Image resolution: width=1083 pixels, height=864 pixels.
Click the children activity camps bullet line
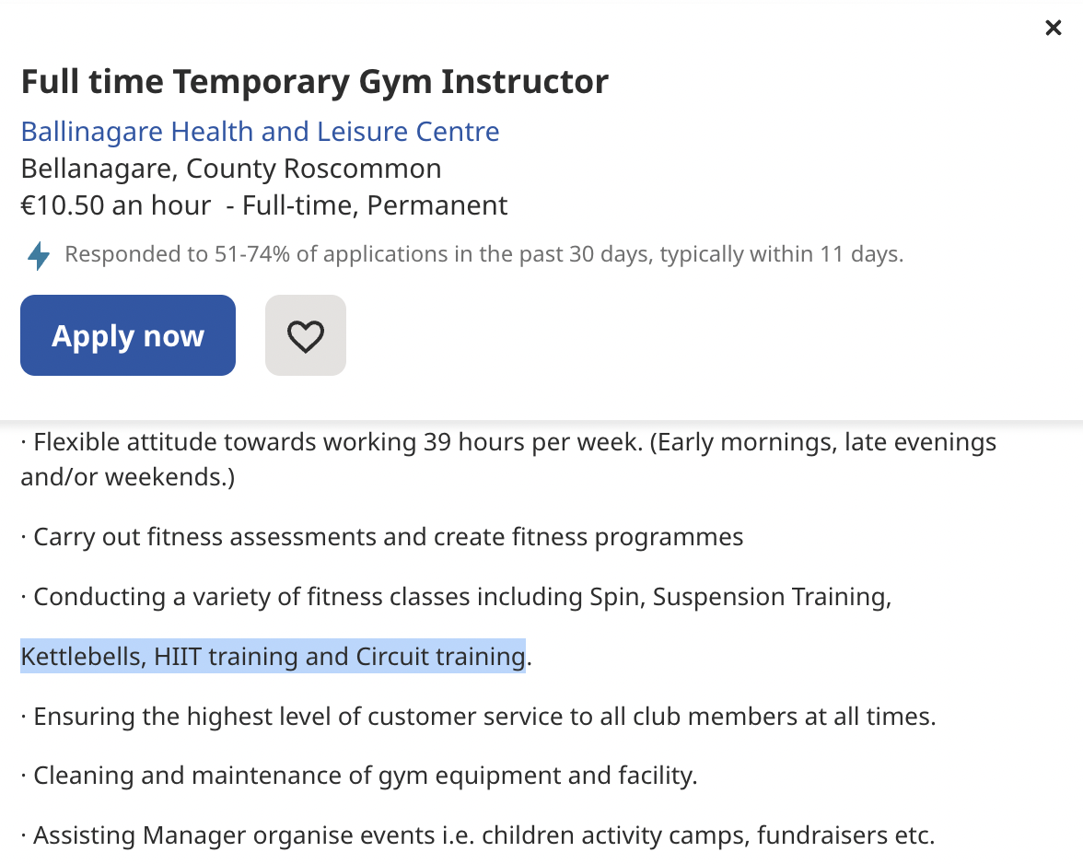(479, 835)
